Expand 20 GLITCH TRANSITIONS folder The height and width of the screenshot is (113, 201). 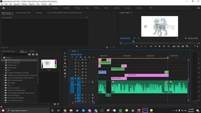coord(3,78)
